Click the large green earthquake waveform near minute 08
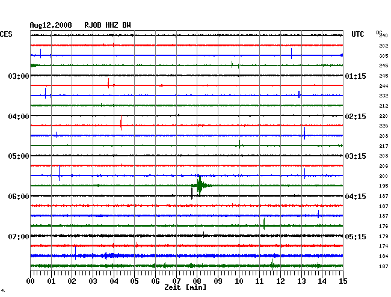 point(201,185)
